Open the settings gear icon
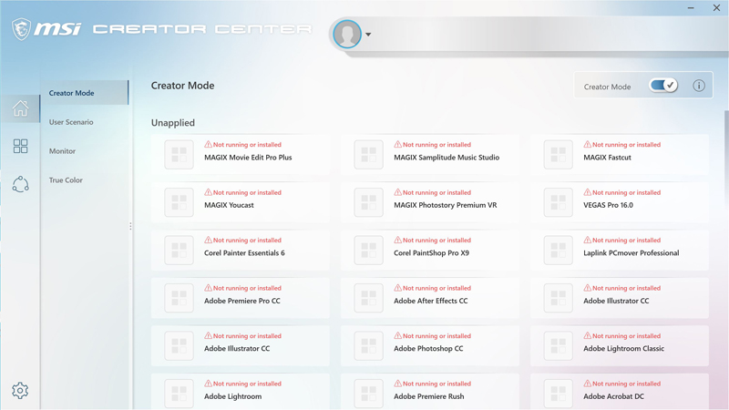The height and width of the screenshot is (410, 729). pos(20,391)
